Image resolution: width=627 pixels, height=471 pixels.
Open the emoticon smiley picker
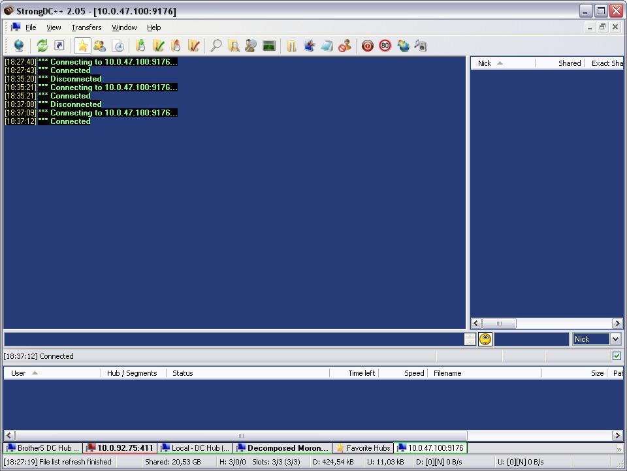[485, 339]
